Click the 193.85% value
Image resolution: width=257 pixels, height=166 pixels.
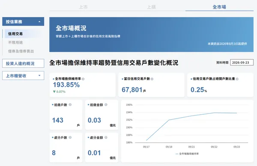click(66, 85)
